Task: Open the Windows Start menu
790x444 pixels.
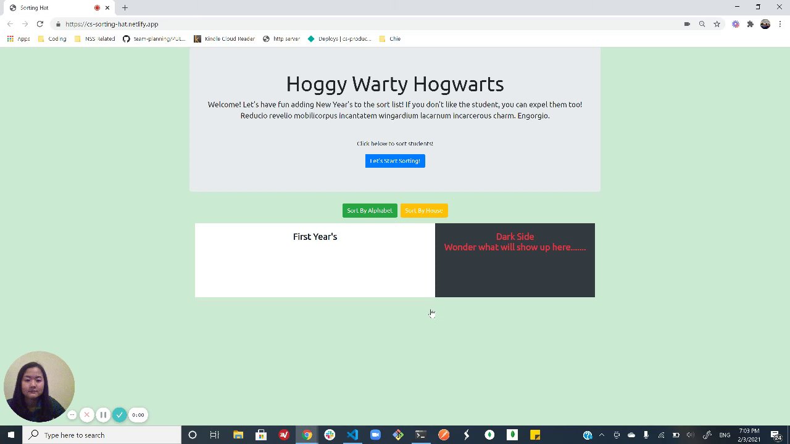Action: 11,435
